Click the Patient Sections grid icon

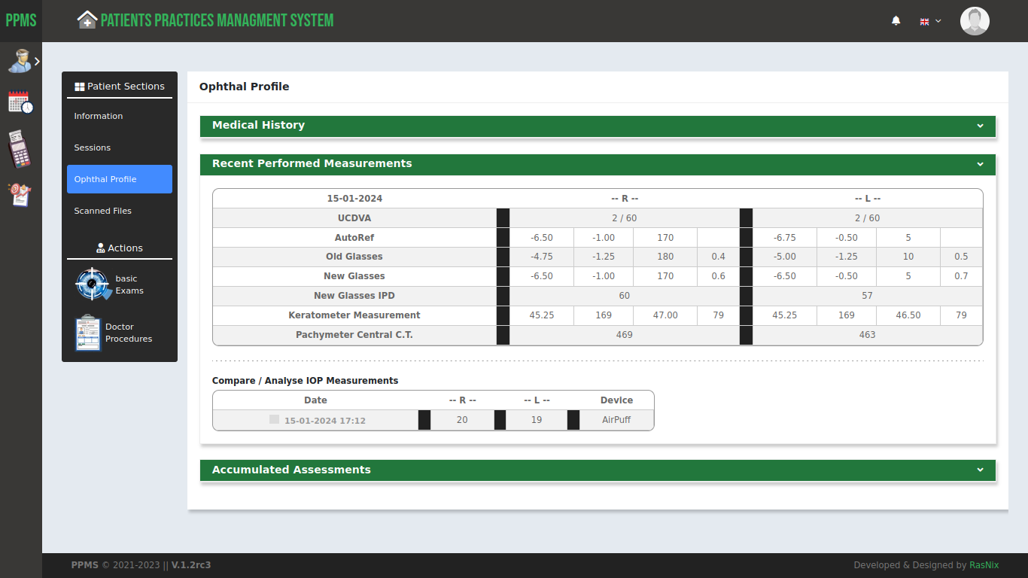pos(79,87)
